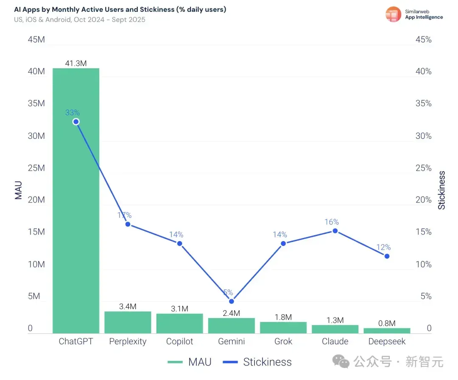Click the Similarweb logo icon
458x380 pixels.
pyautogui.click(x=393, y=14)
